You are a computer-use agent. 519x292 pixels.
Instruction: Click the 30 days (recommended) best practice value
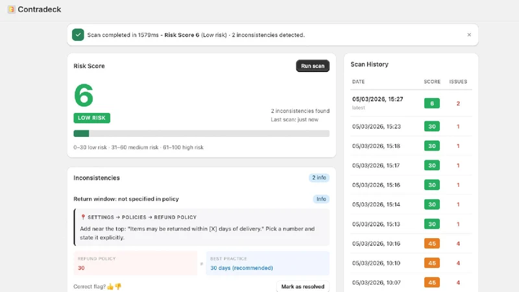(x=241, y=268)
